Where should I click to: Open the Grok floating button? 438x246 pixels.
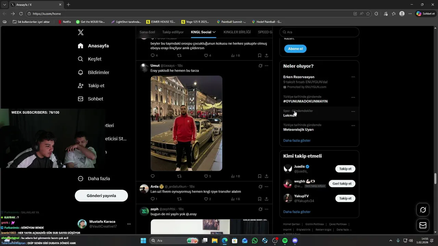tap(423, 210)
